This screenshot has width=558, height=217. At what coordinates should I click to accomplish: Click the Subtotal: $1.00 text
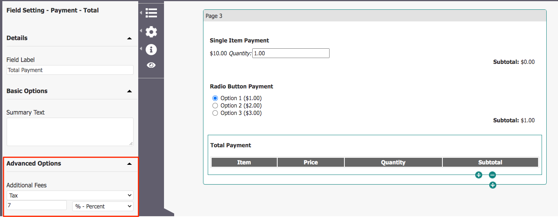coord(514,120)
